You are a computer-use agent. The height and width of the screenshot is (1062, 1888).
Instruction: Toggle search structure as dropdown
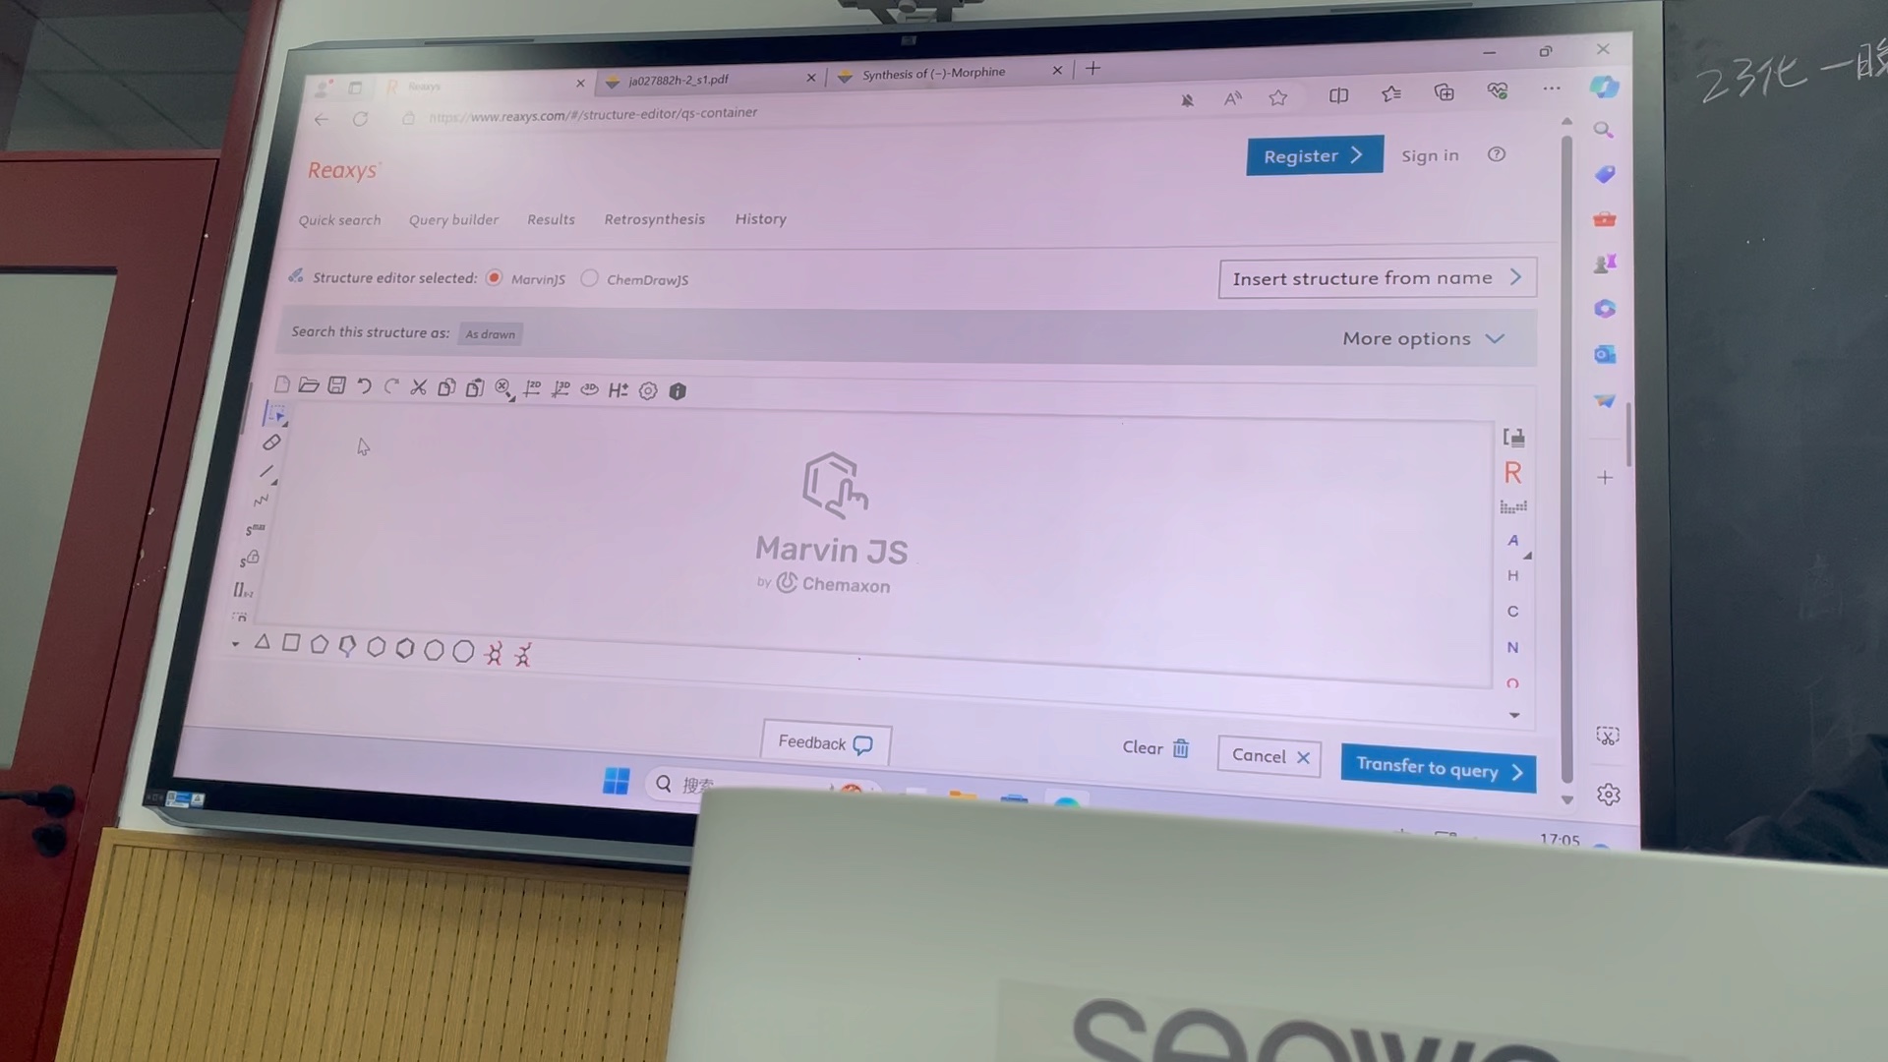tap(490, 333)
